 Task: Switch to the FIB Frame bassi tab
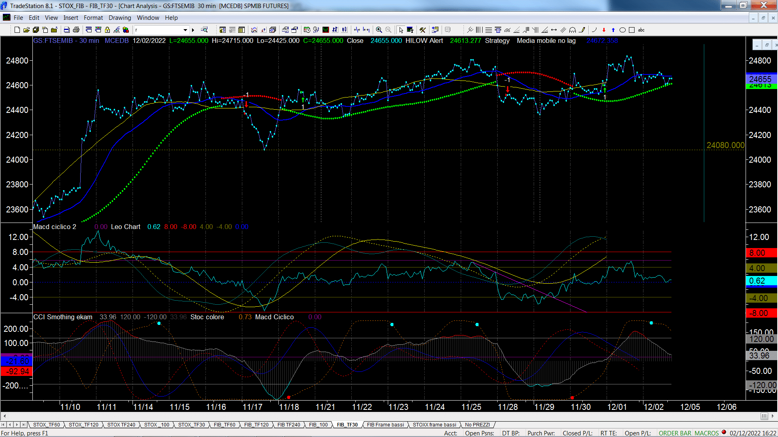point(385,425)
